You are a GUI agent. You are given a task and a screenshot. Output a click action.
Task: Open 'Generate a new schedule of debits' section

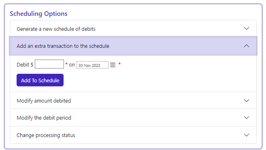pos(56,29)
